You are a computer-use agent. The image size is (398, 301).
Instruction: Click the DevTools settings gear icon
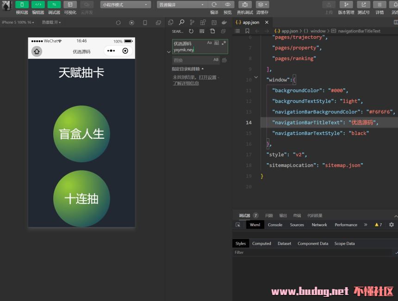point(392,225)
